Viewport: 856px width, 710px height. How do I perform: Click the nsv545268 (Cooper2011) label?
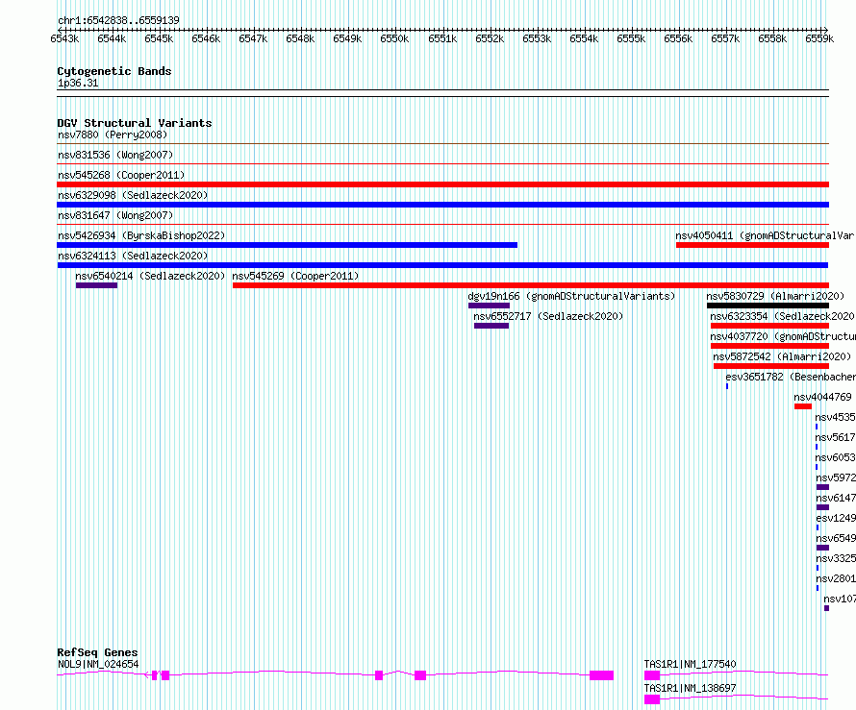click(121, 175)
